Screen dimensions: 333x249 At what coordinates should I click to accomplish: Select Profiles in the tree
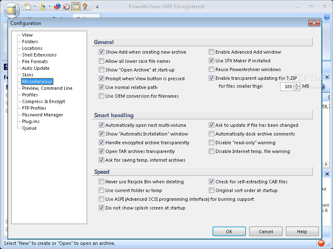30,95
